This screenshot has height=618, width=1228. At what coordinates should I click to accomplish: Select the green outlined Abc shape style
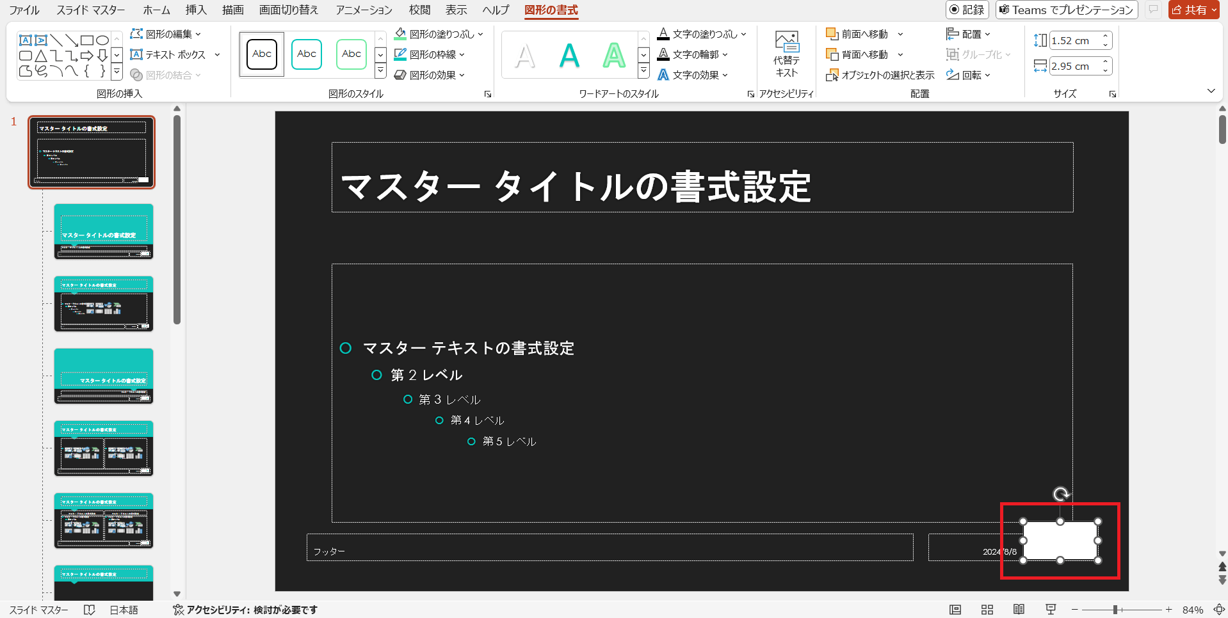coord(351,54)
